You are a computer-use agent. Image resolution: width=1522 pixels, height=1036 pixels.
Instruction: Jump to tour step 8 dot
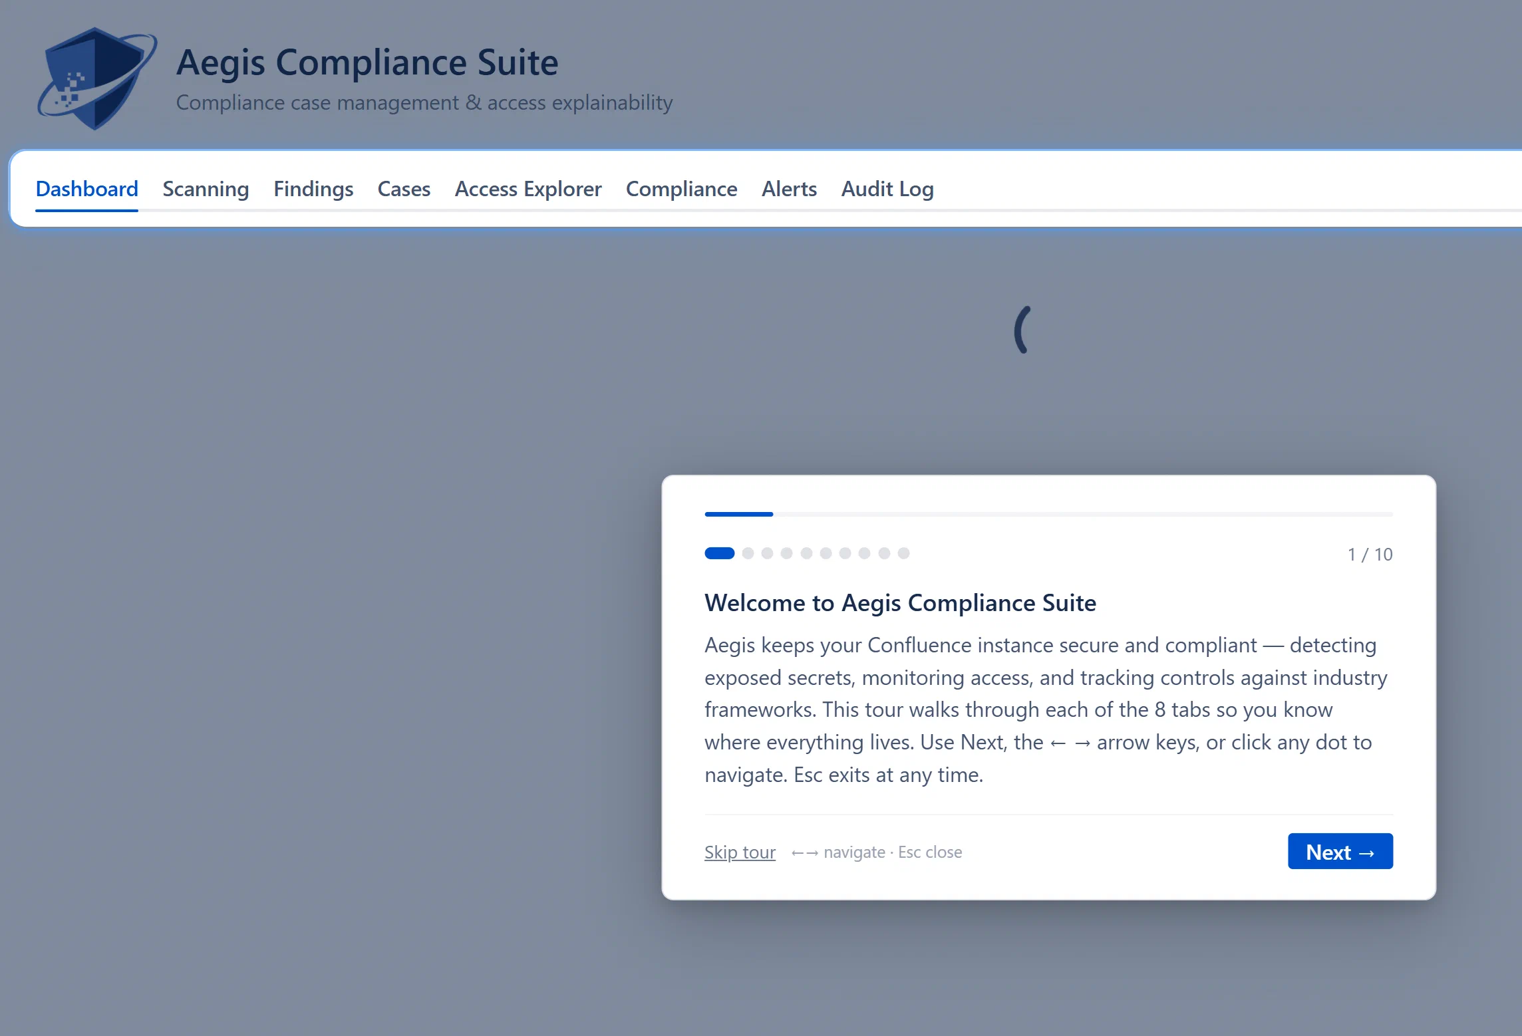pos(864,553)
